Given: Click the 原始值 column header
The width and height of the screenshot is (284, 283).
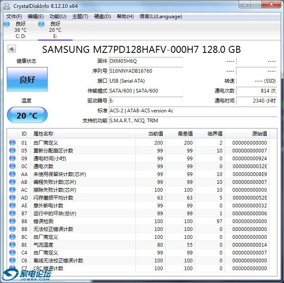Looking at the screenshot, I should pos(247,134).
